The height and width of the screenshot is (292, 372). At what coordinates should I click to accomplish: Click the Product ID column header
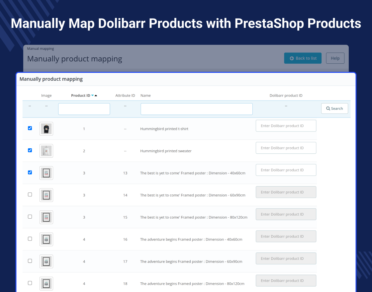[x=81, y=96]
